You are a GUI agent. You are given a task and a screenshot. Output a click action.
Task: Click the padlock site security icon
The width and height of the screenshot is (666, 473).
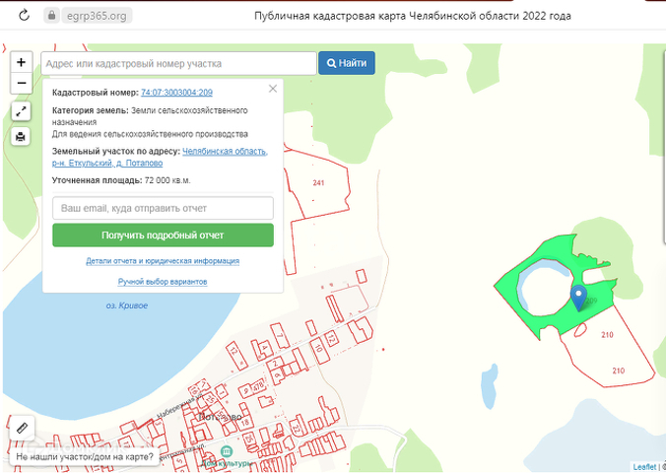pyautogui.click(x=52, y=16)
